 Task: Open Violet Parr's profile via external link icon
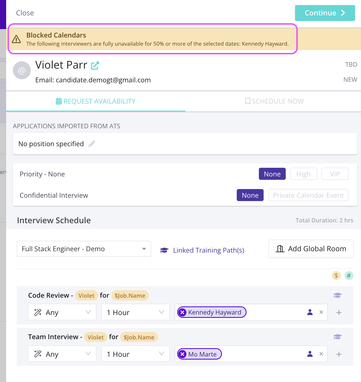[x=95, y=65]
